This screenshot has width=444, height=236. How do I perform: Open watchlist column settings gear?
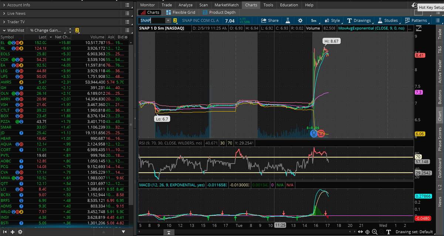[126, 37]
